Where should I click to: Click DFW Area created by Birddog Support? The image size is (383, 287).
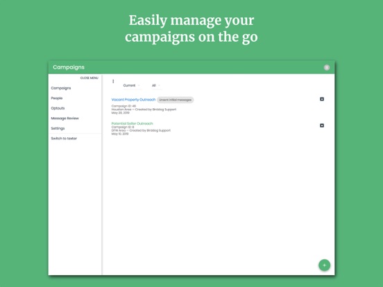coord(141,130)
